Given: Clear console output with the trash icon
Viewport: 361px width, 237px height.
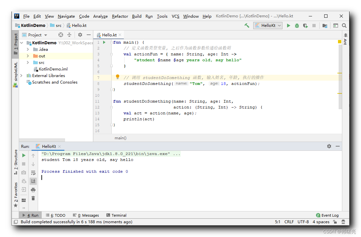Looking at the screenshot, I should [33, 198].
